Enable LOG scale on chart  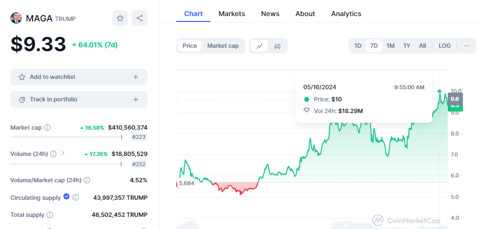(444, 46)
